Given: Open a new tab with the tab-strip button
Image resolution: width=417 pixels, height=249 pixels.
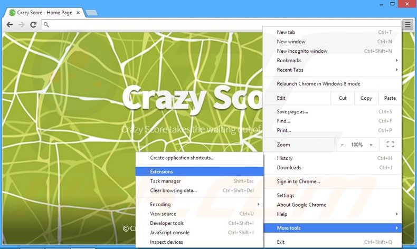Looking at the screenshot, I should coord(92,13).
